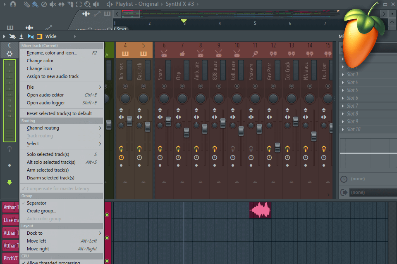
Task: Select the Paint brush tool in playlist
Action: pos(35,4)
